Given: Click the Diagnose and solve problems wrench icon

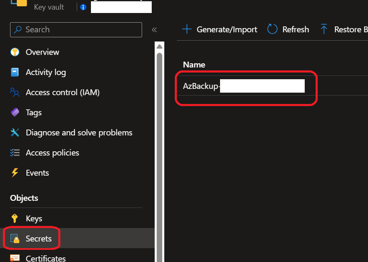Looking at the screenshot, I should tap(15, 132).
